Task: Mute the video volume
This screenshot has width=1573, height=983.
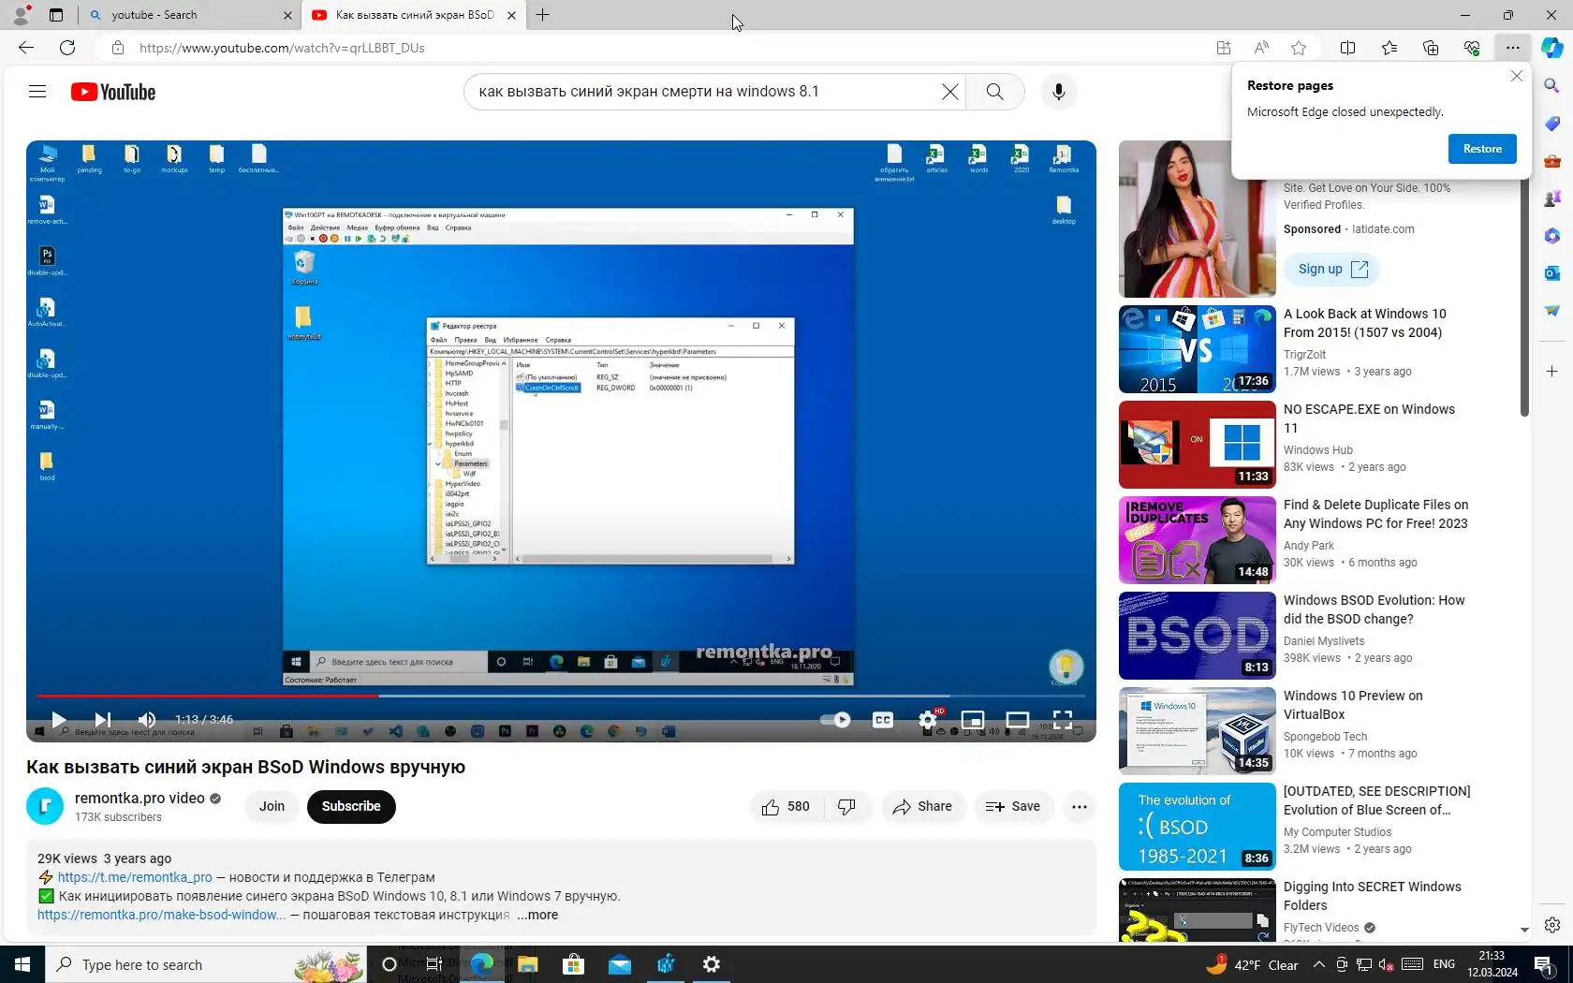Action: coord(147,719)
